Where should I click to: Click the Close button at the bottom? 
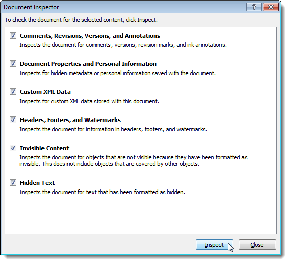pos(257,245)
